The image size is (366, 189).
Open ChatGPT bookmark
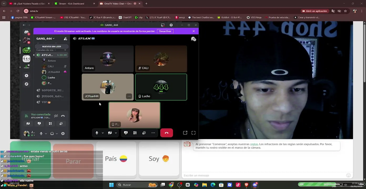pyautogui.click(x=125, y=18)
